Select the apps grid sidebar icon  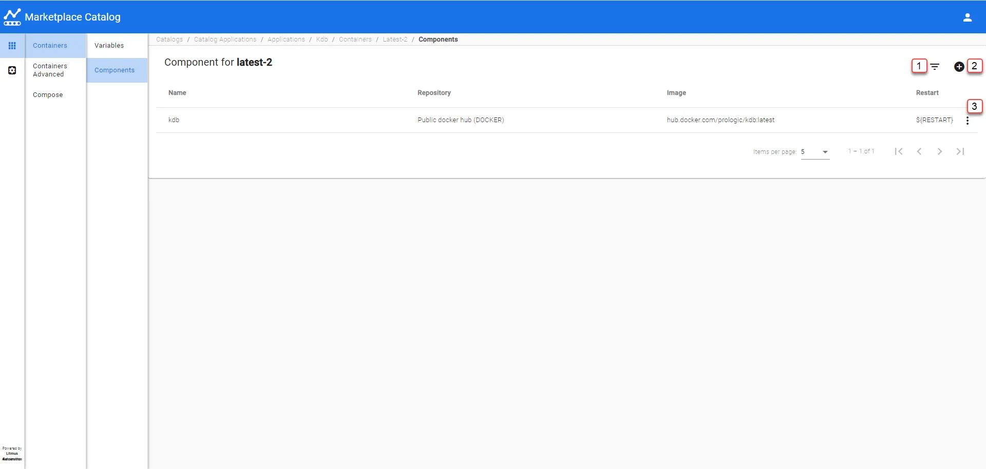pos(12,46)
